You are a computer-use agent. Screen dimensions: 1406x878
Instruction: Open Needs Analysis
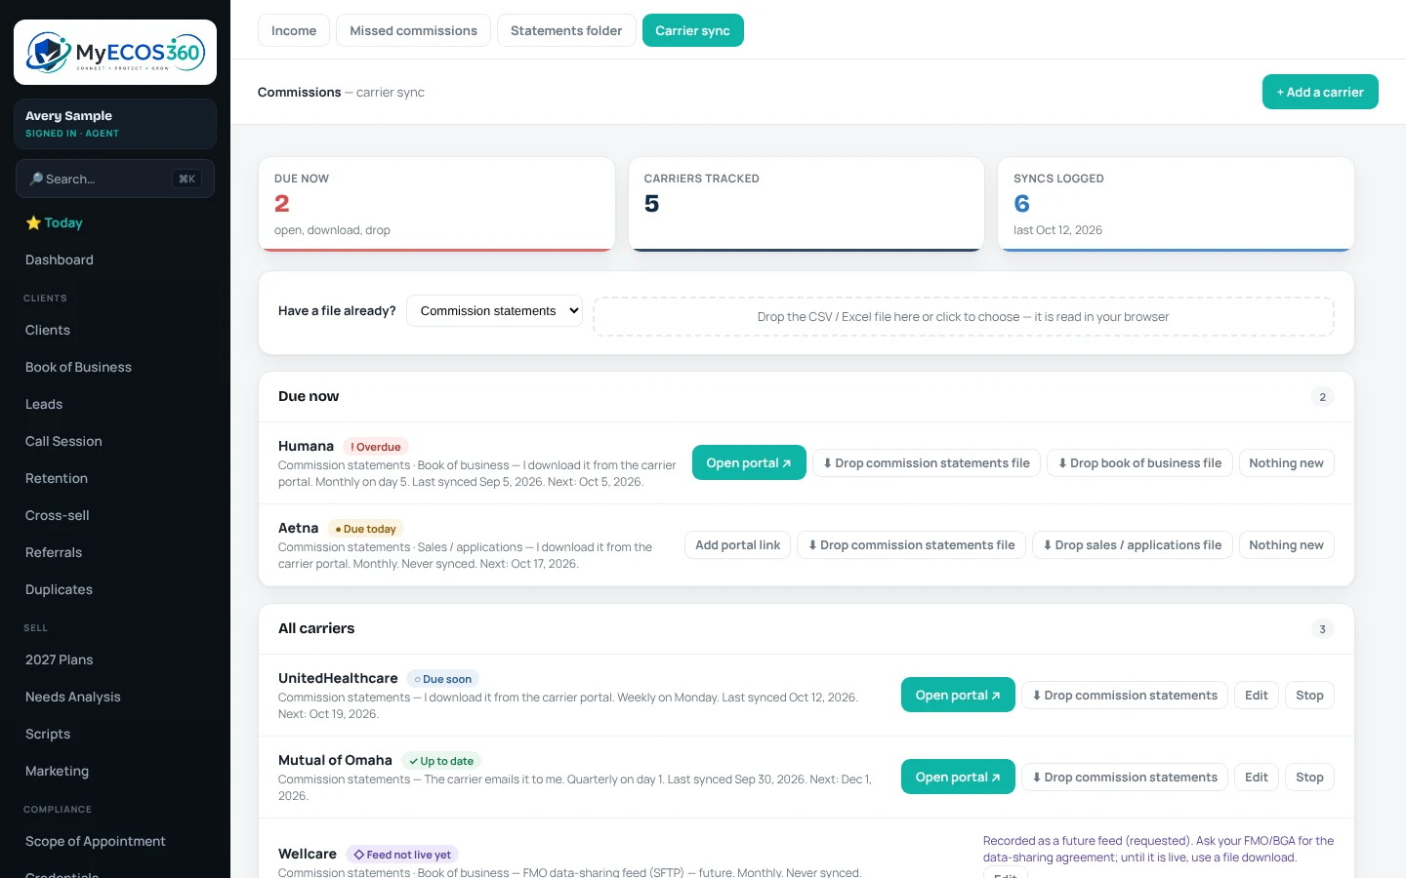(x=115, y=697)
